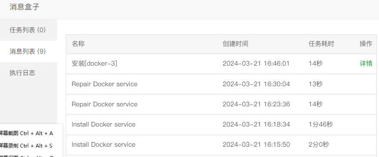Screen dimensions: 379x157
Task: Click the 创建时间 column header
Action: 235,44
